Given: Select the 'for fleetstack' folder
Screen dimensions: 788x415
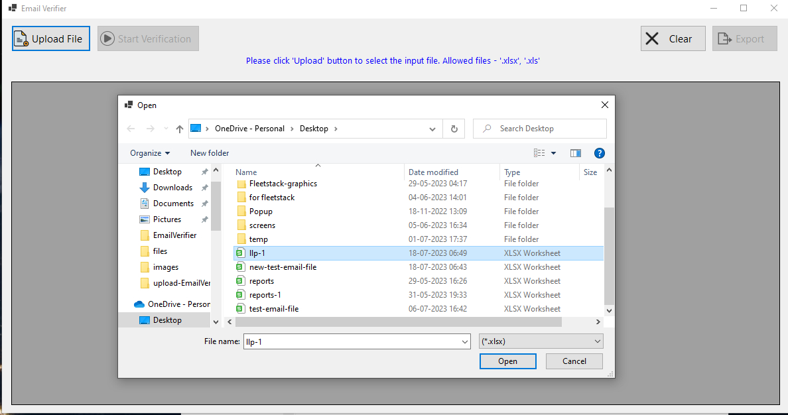Looking at the screenshot, I should [x=272, y=198].
